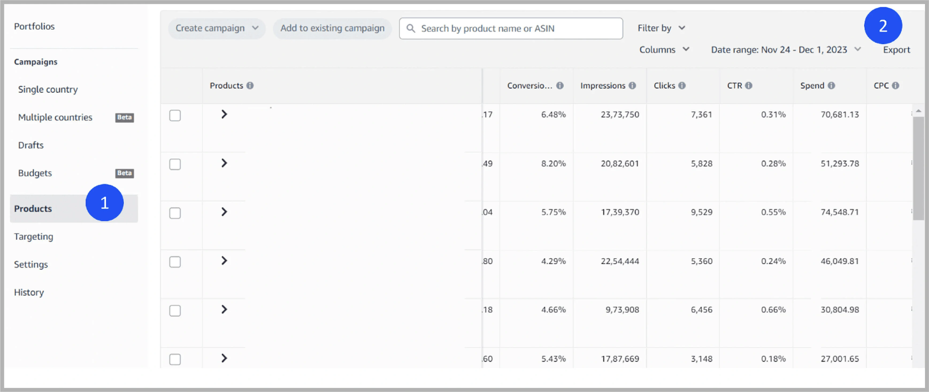Go to Single country campaigns

tap(48, 89)
